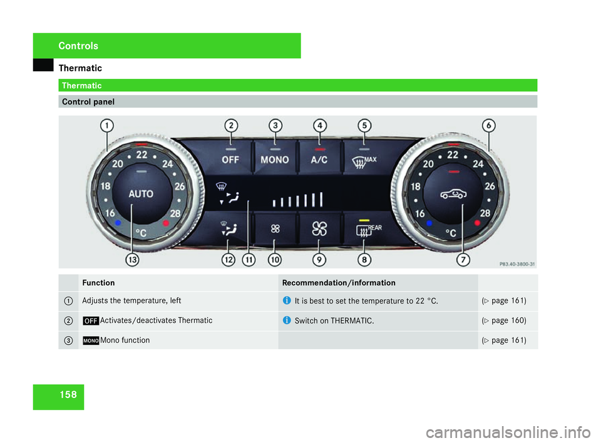Open page 161 reference for Mono function
Screen dimensions: 601x443
504,340
